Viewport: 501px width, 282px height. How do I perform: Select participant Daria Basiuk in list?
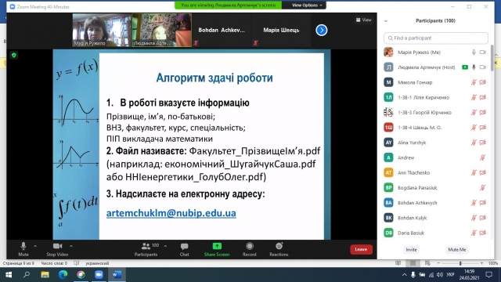pyautogui.click(x=435, y=233)
